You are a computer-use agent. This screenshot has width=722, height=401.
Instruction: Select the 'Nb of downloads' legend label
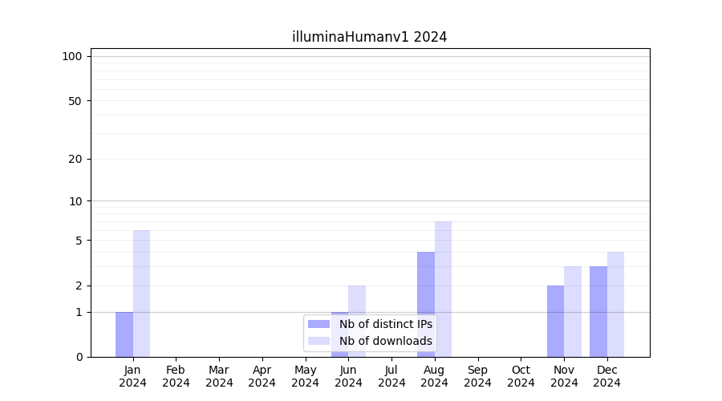tap(385, 341)
